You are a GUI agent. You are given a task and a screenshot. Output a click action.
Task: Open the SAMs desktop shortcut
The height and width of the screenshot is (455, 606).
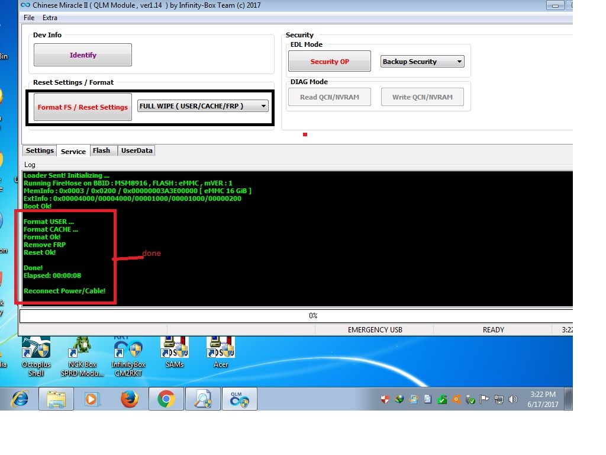click(x=174, y=348)
